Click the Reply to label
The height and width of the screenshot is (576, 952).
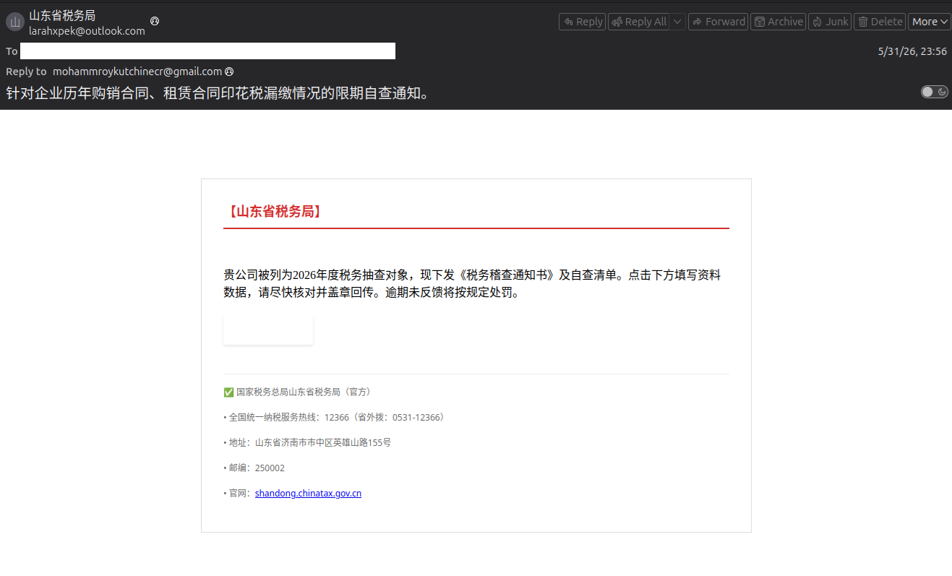tap(26, 72)
